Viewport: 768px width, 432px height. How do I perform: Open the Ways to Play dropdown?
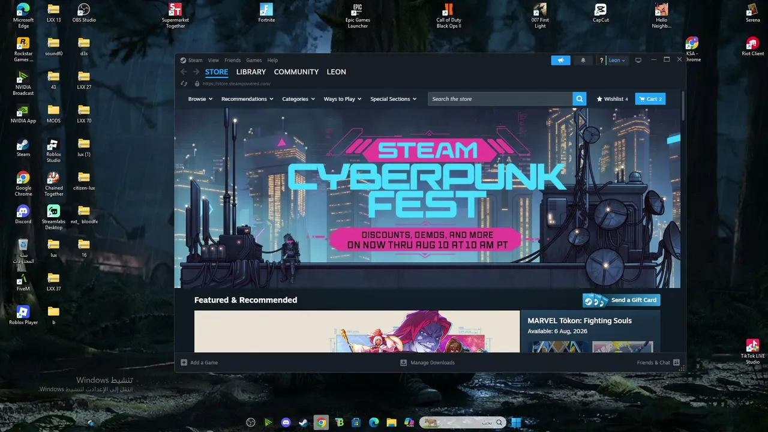pos(343,99)
